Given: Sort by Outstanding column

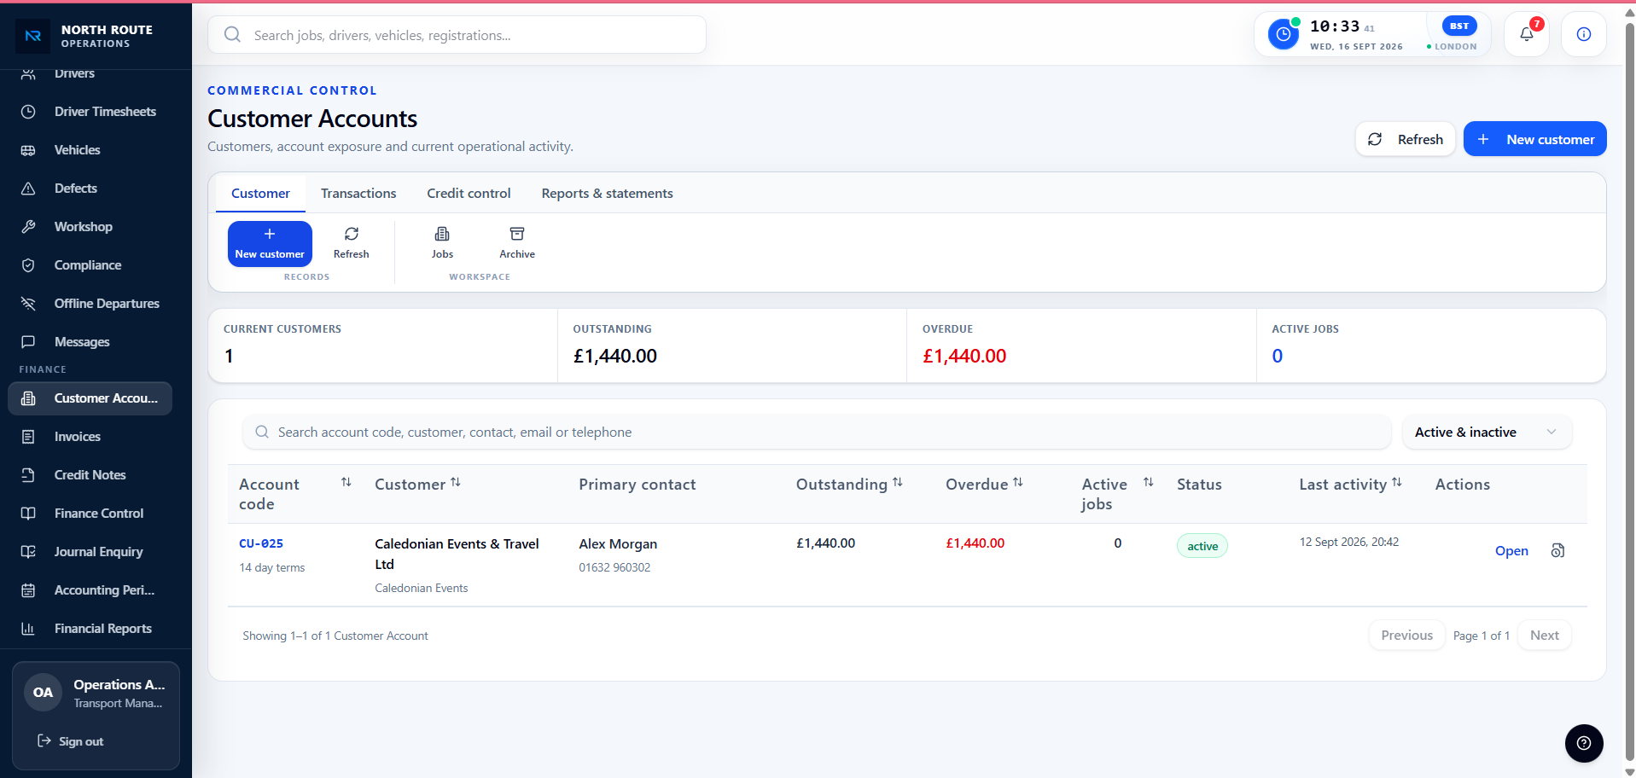Looking at the screenshot, I should (897, 483).
